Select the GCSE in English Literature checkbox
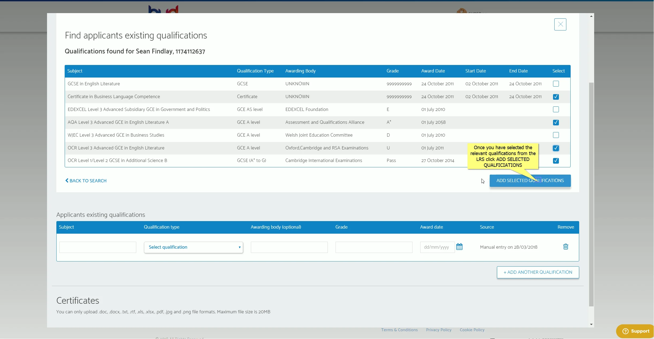The width and height of the screenshot is (654, 339). pyautogui.click(x=556, y=84)
